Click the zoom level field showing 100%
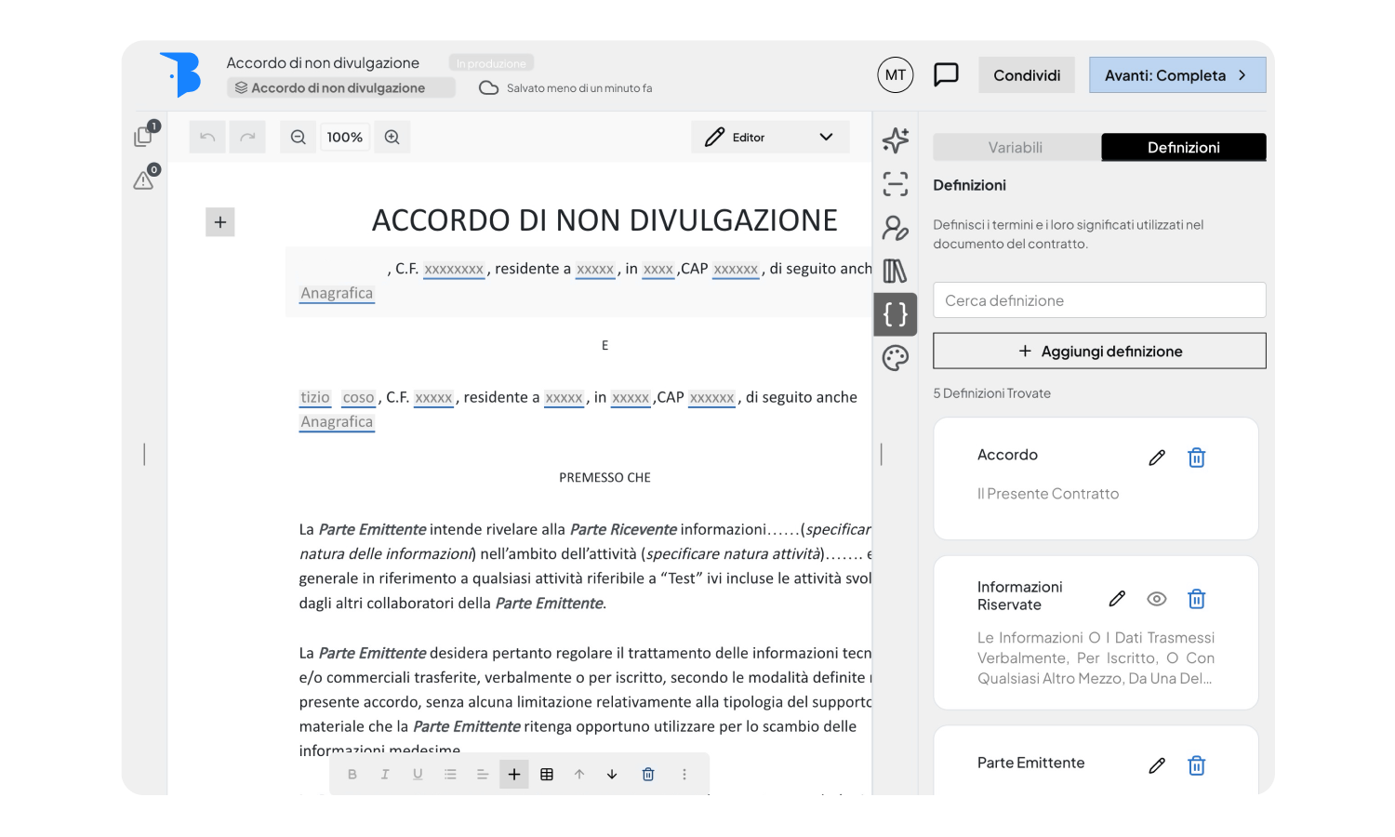Screen dimensions: 1395x837 [344, 137]
